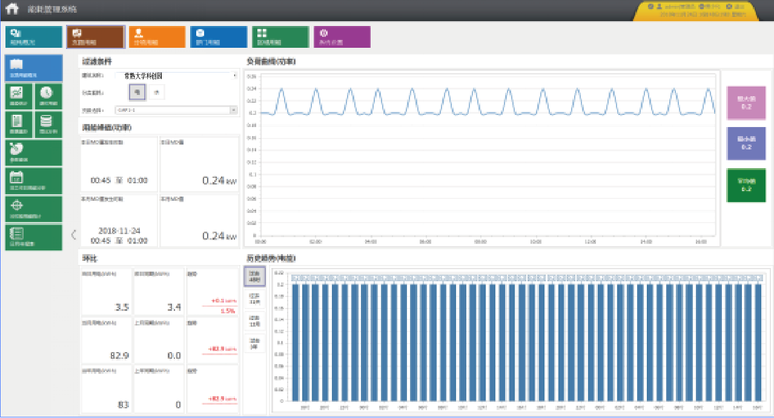The image size is (774, 418).
Task: Open the green sidebar tile with crosshair icon
Action: click(33, 209)
